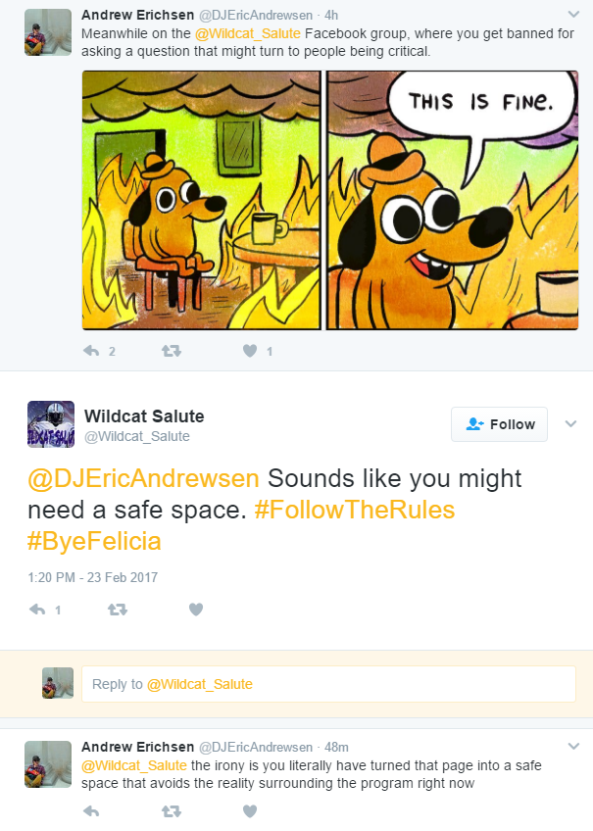Open the This Is Fine dog meme image
Viewport: 593px width, 831px height.
pos(330,200)
